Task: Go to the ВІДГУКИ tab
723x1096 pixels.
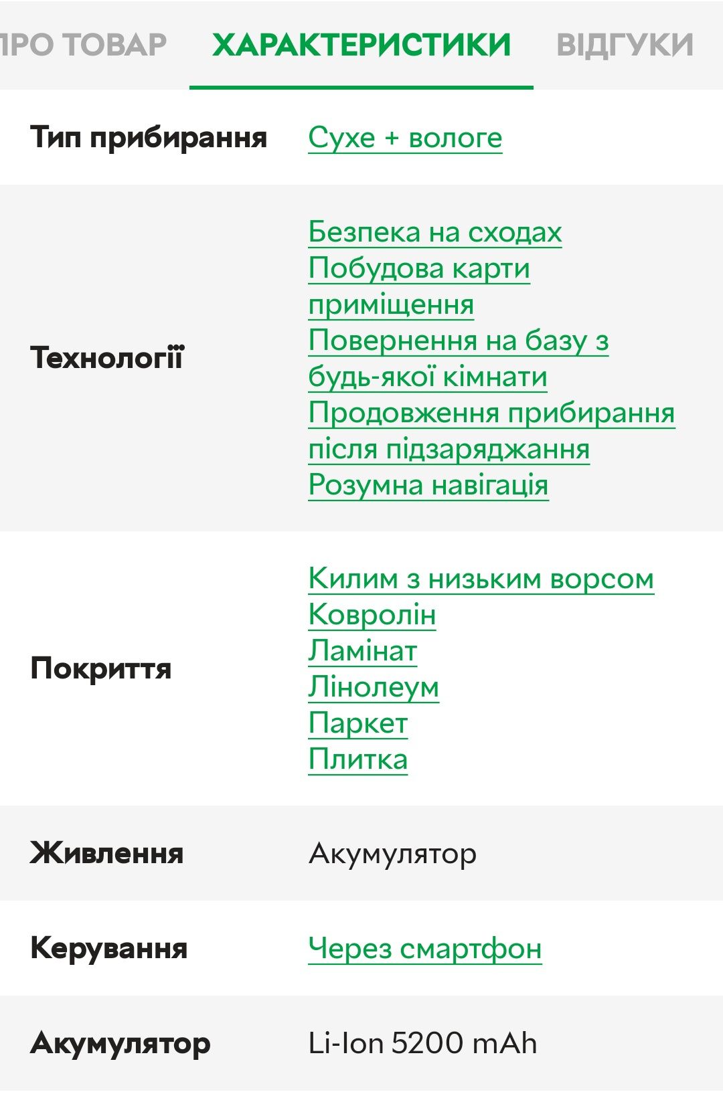Action: pos(625,45)
